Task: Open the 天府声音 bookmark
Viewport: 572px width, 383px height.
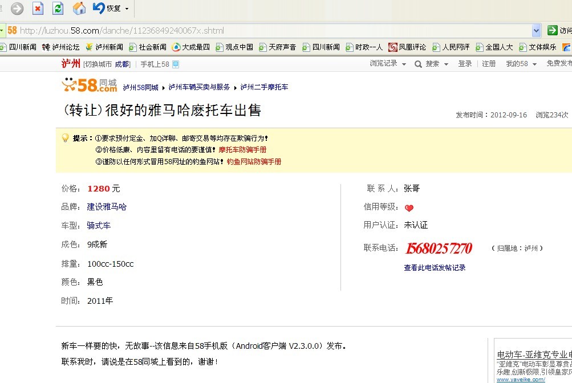Action: (278, 47)
